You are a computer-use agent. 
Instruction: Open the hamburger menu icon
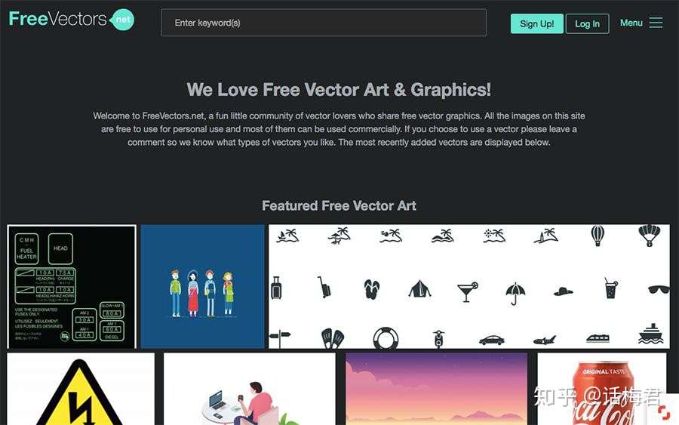656,23
